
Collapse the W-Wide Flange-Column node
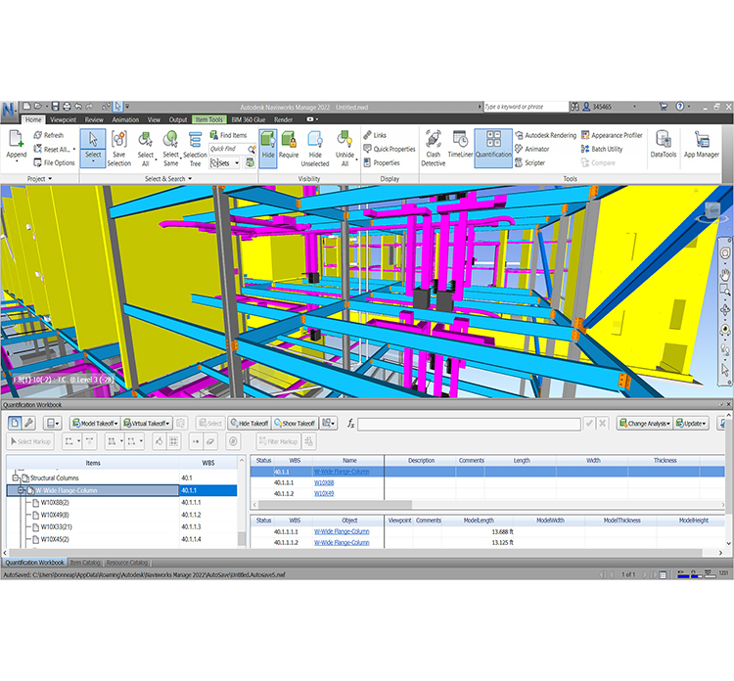coord(22,490)
